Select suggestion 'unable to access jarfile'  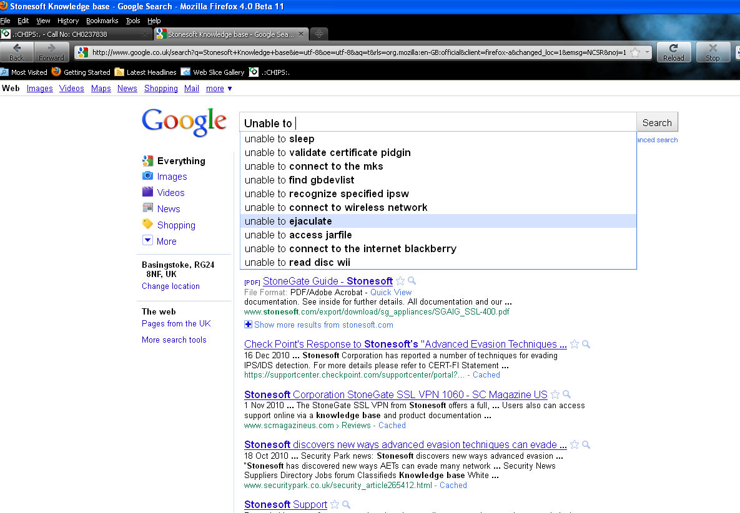(x=438, y=235)
